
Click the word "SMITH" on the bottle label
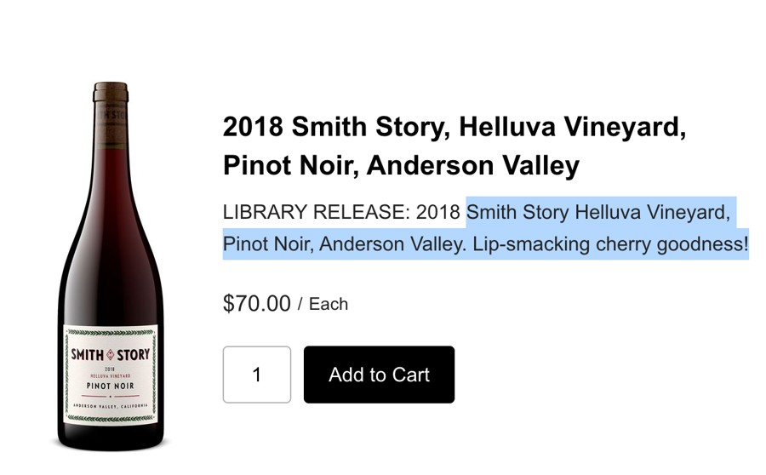pyautogui.click(x=87, y=353)
